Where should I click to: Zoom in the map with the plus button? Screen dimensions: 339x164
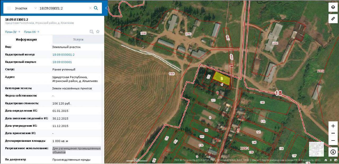(x=333, y=126)
